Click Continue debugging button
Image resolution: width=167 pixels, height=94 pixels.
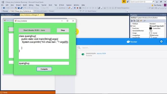coord(62,8)
